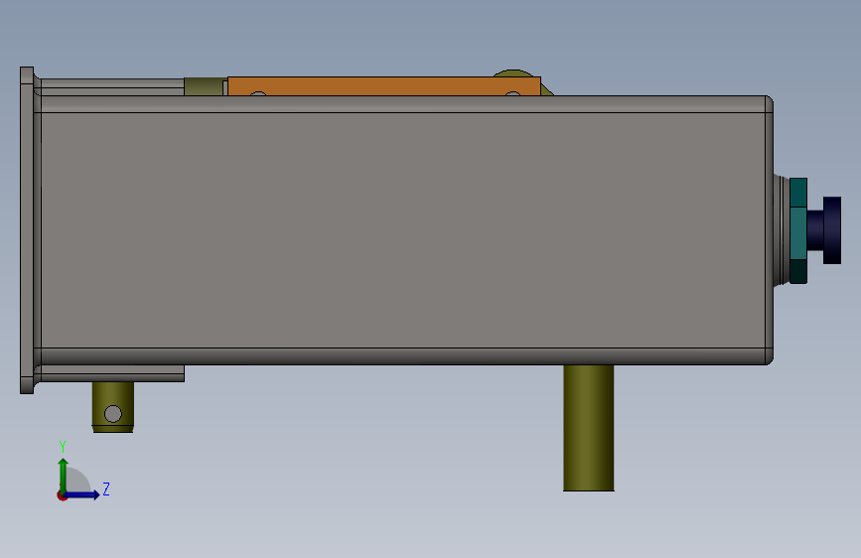
Task: Click the "Y" axis label text
Action: click(63, 447)
